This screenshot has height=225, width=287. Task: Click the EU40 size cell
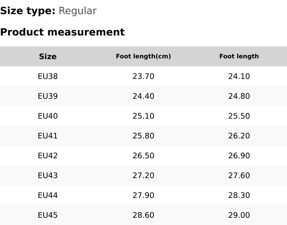48,116
